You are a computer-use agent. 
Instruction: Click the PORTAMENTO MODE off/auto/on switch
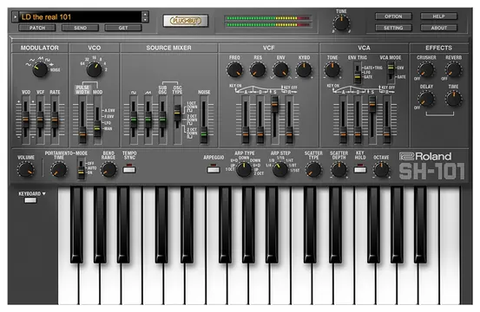[x=81, y=169]
